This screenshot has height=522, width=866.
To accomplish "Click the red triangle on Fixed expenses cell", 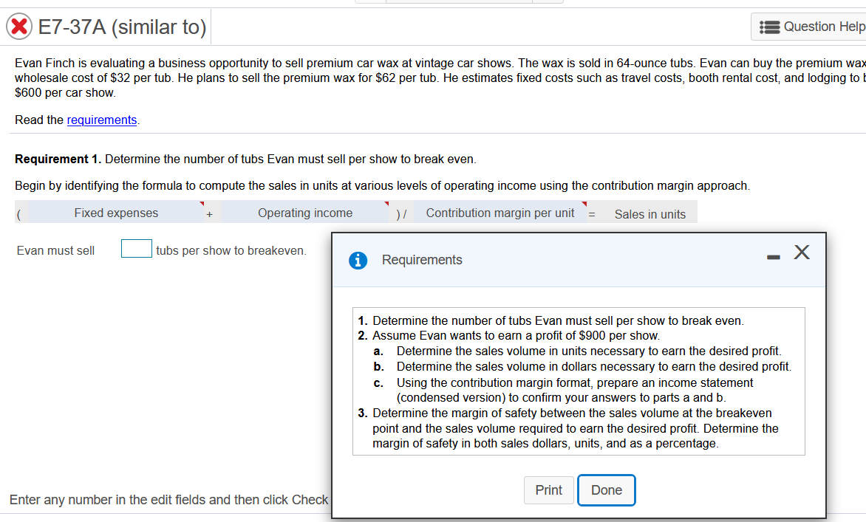I will click(201, 205).
